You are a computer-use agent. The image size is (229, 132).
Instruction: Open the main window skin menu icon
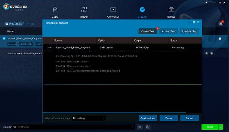[206, 3]
